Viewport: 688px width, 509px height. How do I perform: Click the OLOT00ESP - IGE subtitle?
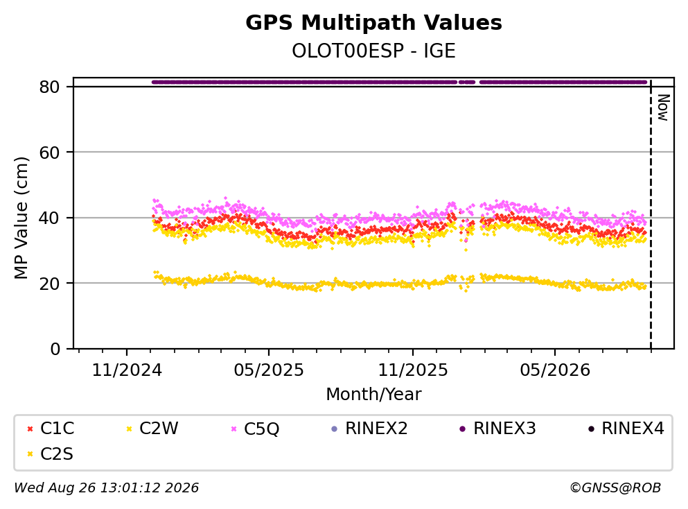(374, 51)
